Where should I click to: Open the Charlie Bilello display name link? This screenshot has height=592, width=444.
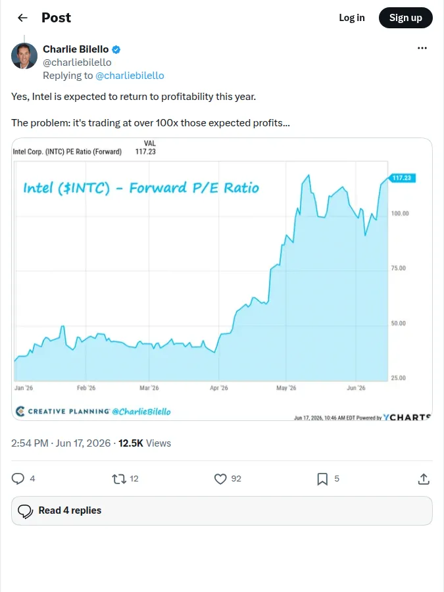76,49
